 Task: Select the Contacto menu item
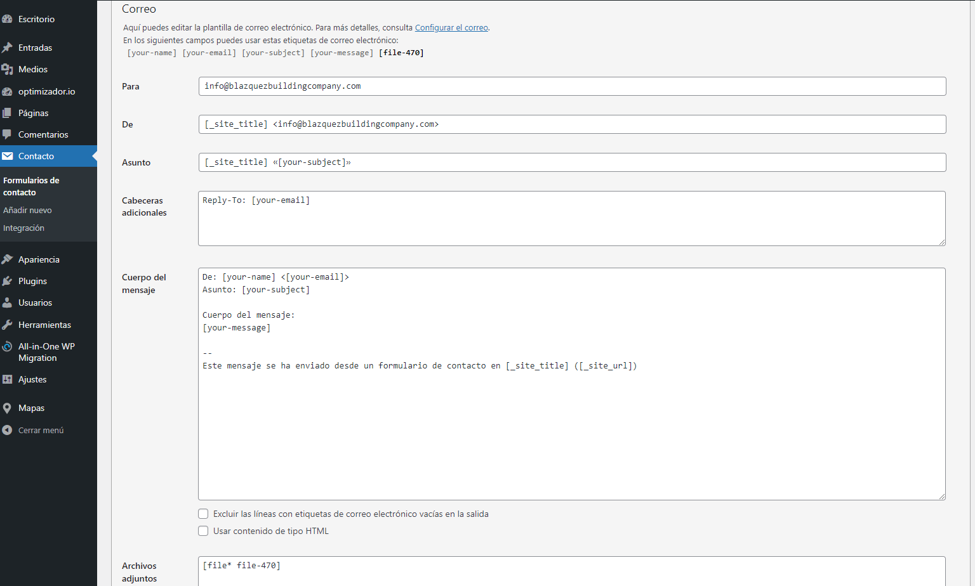(x=36, y=156)
